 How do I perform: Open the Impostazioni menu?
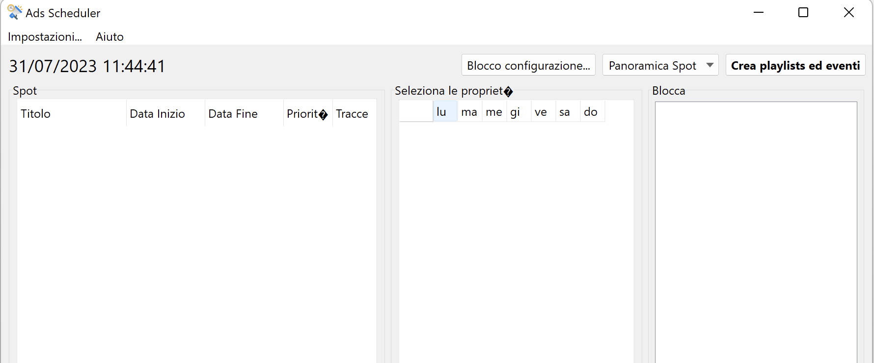(x=45, y=37)
